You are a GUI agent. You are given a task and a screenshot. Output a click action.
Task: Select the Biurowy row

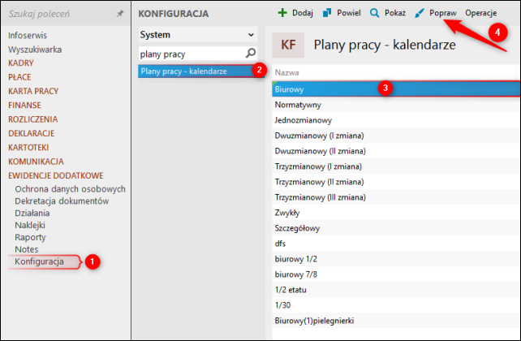[396, 89]
